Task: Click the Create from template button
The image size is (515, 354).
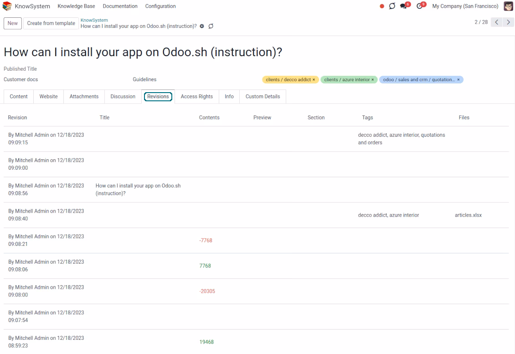Action: (x=51, y=23)
